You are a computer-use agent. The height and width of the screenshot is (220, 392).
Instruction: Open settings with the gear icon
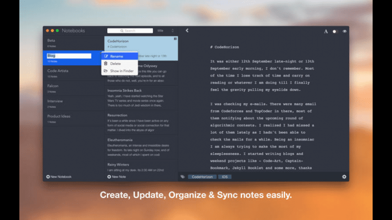pos(344,176)
